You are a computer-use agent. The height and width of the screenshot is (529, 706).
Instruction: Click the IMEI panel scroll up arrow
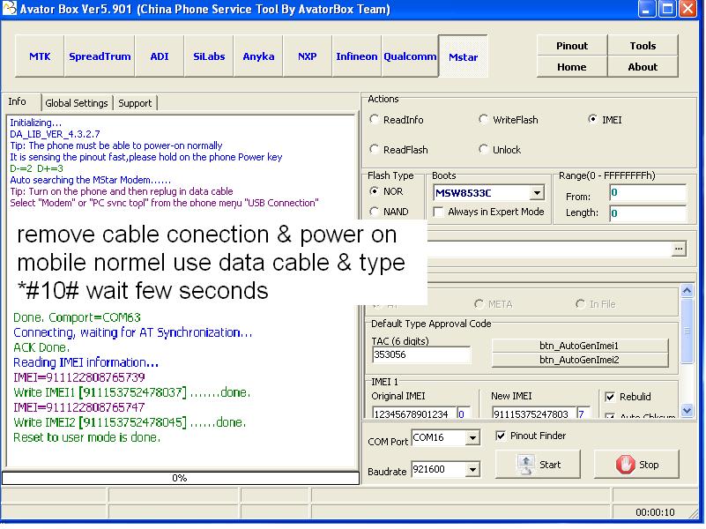(687, 290)
